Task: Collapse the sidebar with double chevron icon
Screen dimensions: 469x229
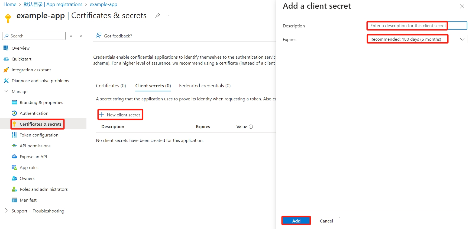Action: tap(81, 36)
